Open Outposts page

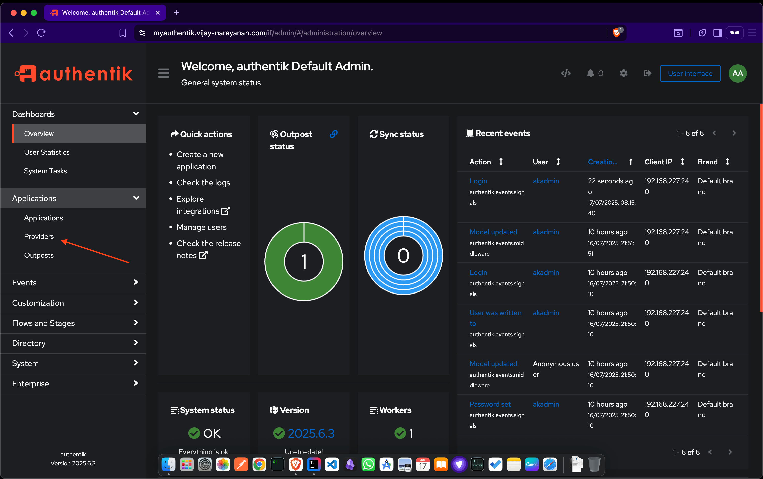[x=79, y=255]
